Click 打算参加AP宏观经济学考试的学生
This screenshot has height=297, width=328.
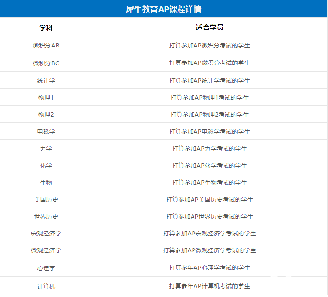(x=209, y=234)
